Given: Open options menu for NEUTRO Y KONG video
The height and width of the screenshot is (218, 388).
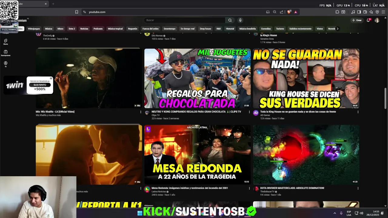Looking at the screenshot, I should click(249, 112).
